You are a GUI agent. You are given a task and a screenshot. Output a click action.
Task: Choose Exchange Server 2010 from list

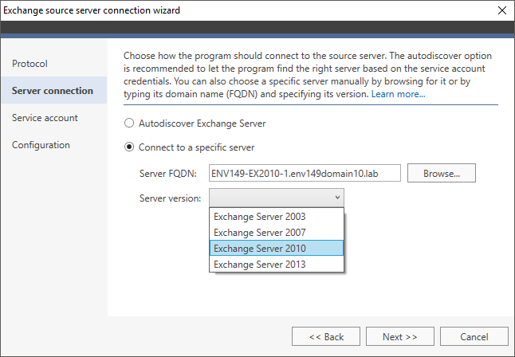click(277, 249)
